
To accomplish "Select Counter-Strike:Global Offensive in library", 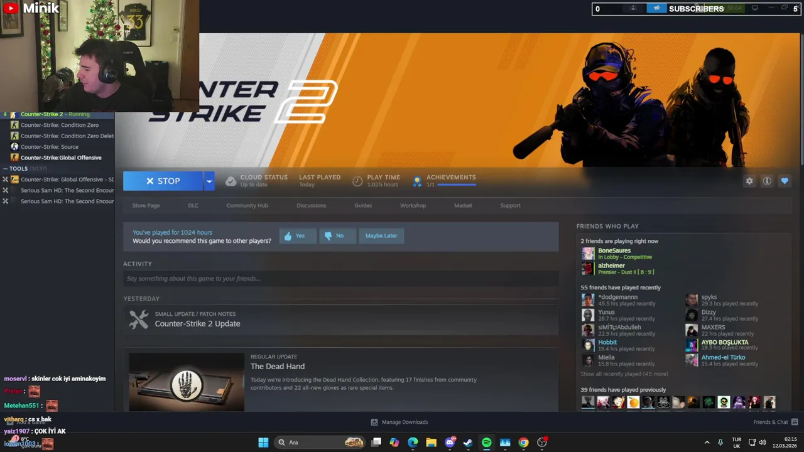I will pos(61,158).
